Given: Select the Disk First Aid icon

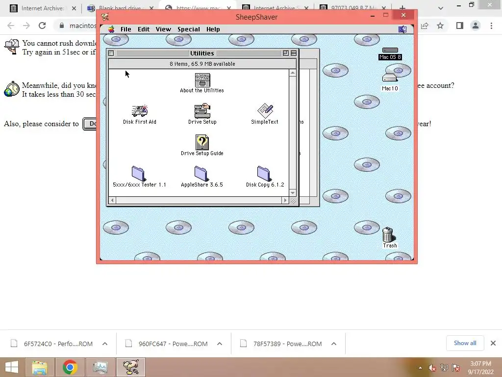Looking at the screenshot, I should [140, 111].
